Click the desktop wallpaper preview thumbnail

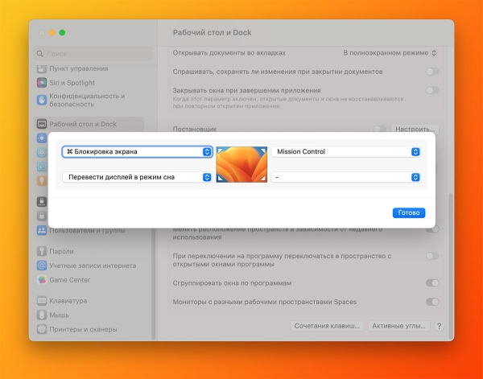click(x=242, y=164)
